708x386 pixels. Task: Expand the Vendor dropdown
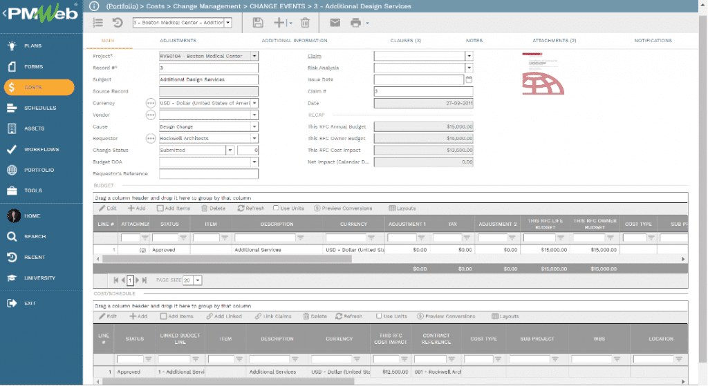254,115
